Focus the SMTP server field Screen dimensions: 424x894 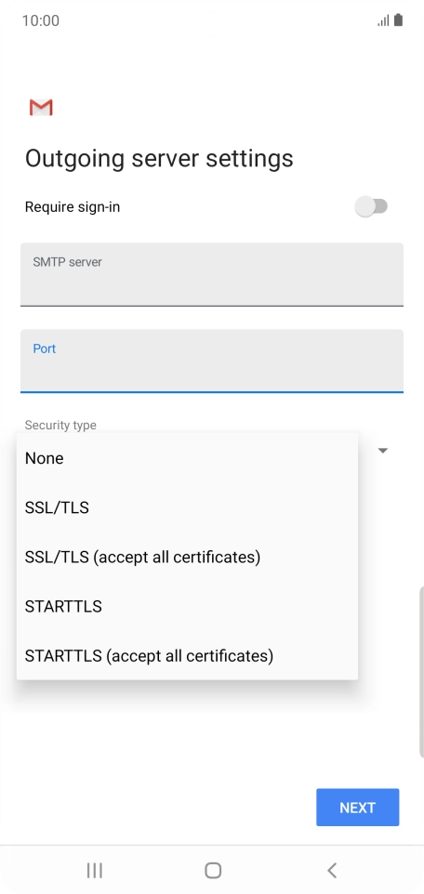click(212, 274)
